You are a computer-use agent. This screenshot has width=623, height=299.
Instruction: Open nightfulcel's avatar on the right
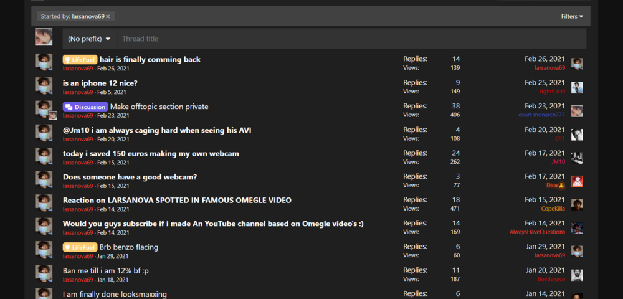(577, 87)
